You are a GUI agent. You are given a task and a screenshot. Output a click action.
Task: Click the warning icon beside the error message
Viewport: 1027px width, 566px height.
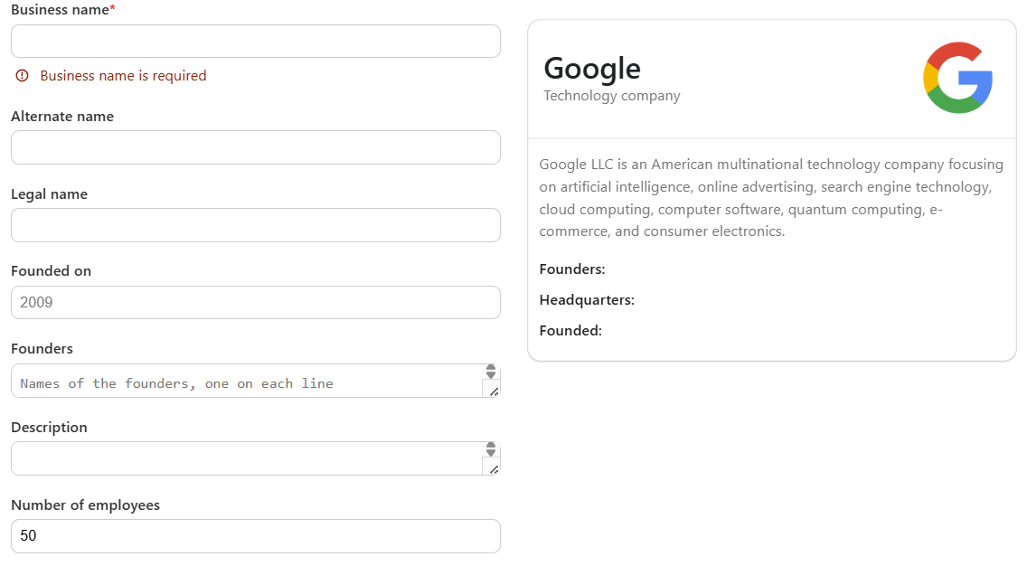tap(22, 76)
